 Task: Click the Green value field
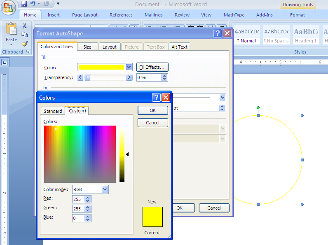[78, 209]
